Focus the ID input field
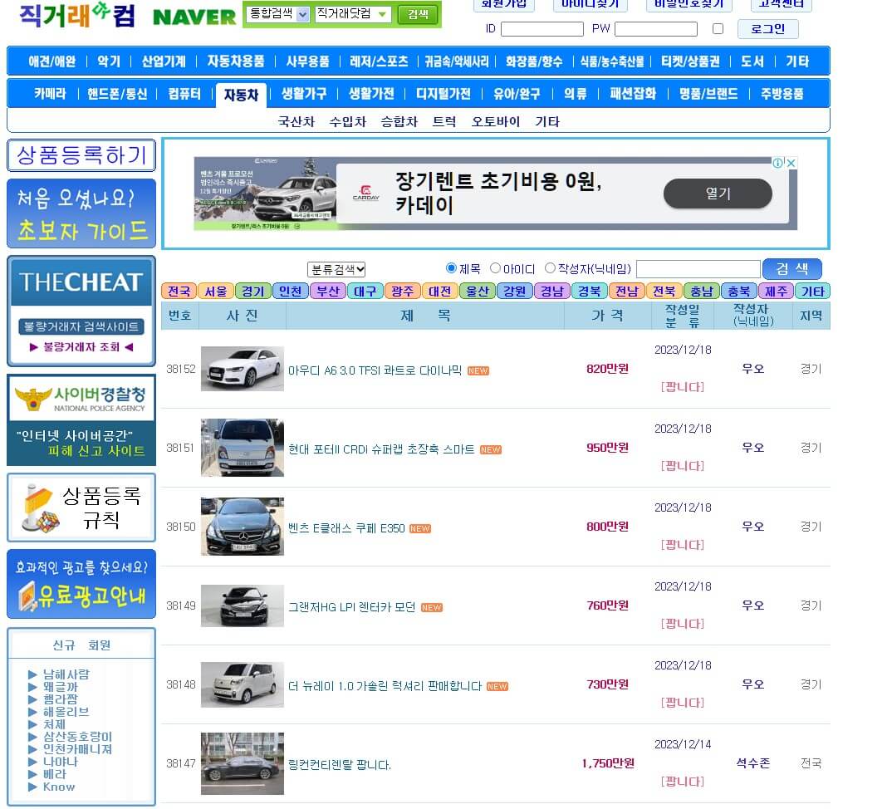The height and width of the screenshot is (809, 887). pos(542,29)
